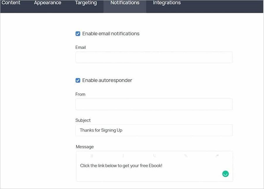
Task: Switch to the Appearance tab
Action: click(48, 3)
